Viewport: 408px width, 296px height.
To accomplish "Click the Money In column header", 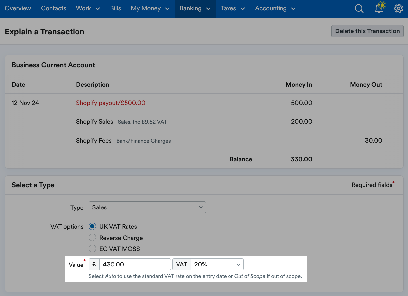I will [299, 85].
